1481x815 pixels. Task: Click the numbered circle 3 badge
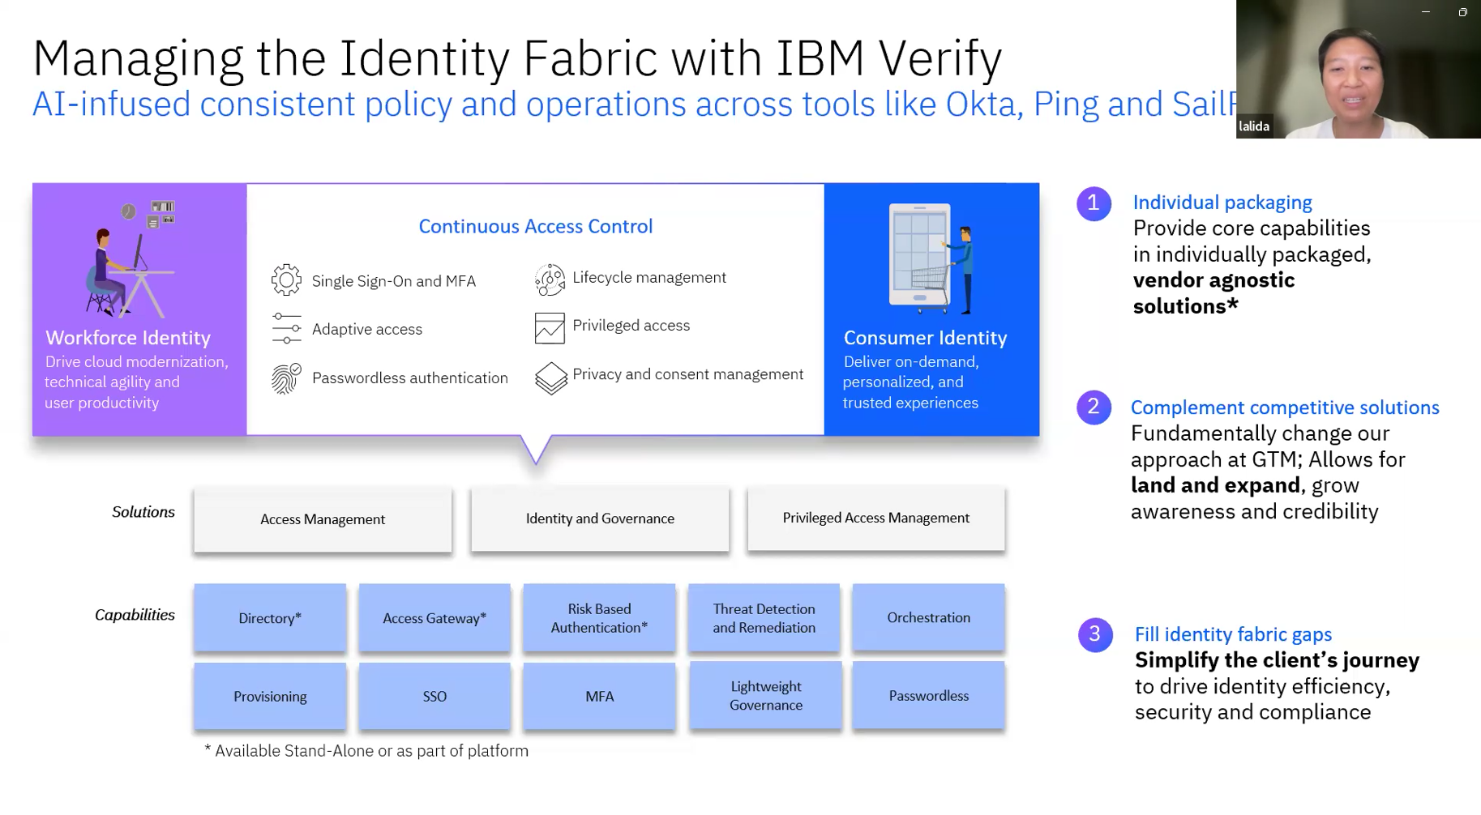tap(1095, 634)
